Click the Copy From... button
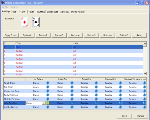The height and width of the screenshot is (120, 150). (x=11, y=35)
